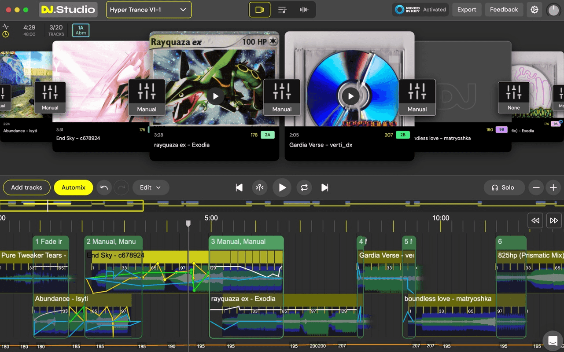Open the Edit dropdown menu
Viewport: 564px width, 352px height.
tap(151, 187)
